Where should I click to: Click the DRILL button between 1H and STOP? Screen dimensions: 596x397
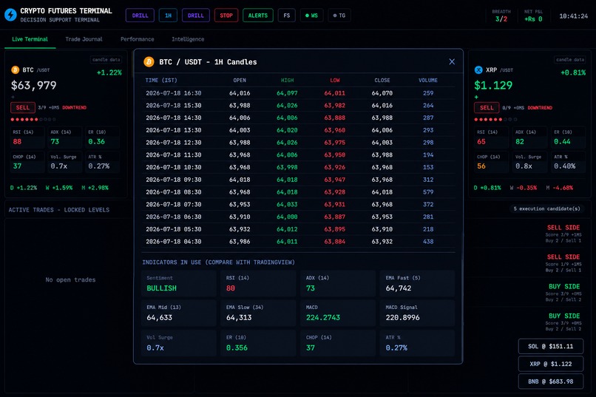tap(196, 16)
